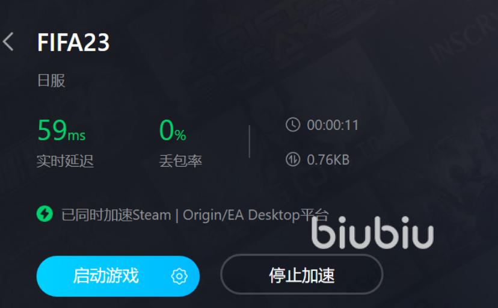The width and height of the screenshot is (498, 308).
Task: Click the 实时延迟 label
Action: (65, 161)
